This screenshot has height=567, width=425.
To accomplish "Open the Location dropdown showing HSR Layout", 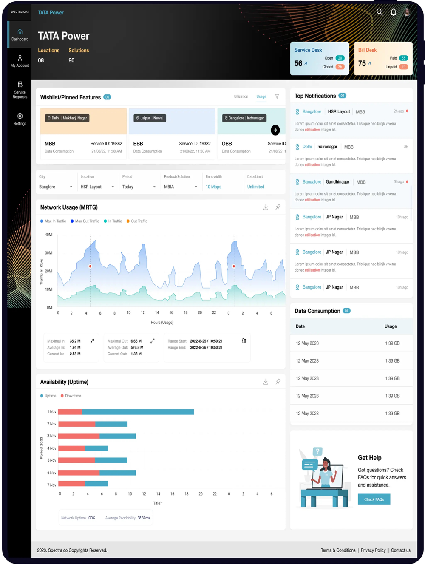I will [97, 187].
